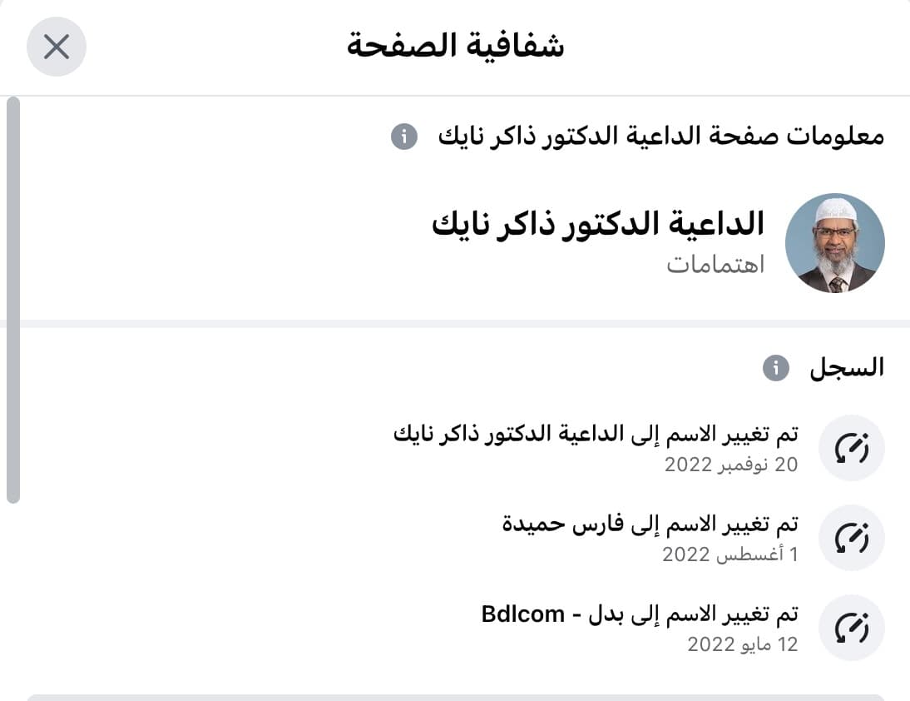This screenshot has width=910, height=701.
Task: Click the date 20 نوفمبر 2022
Action: click(x=730, y=465)
